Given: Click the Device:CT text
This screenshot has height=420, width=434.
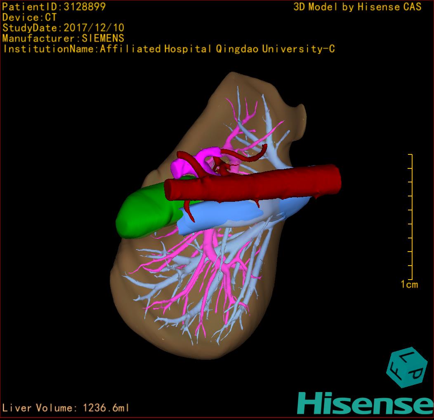Looking at the screenshot, I should click(x=30, y=17).
